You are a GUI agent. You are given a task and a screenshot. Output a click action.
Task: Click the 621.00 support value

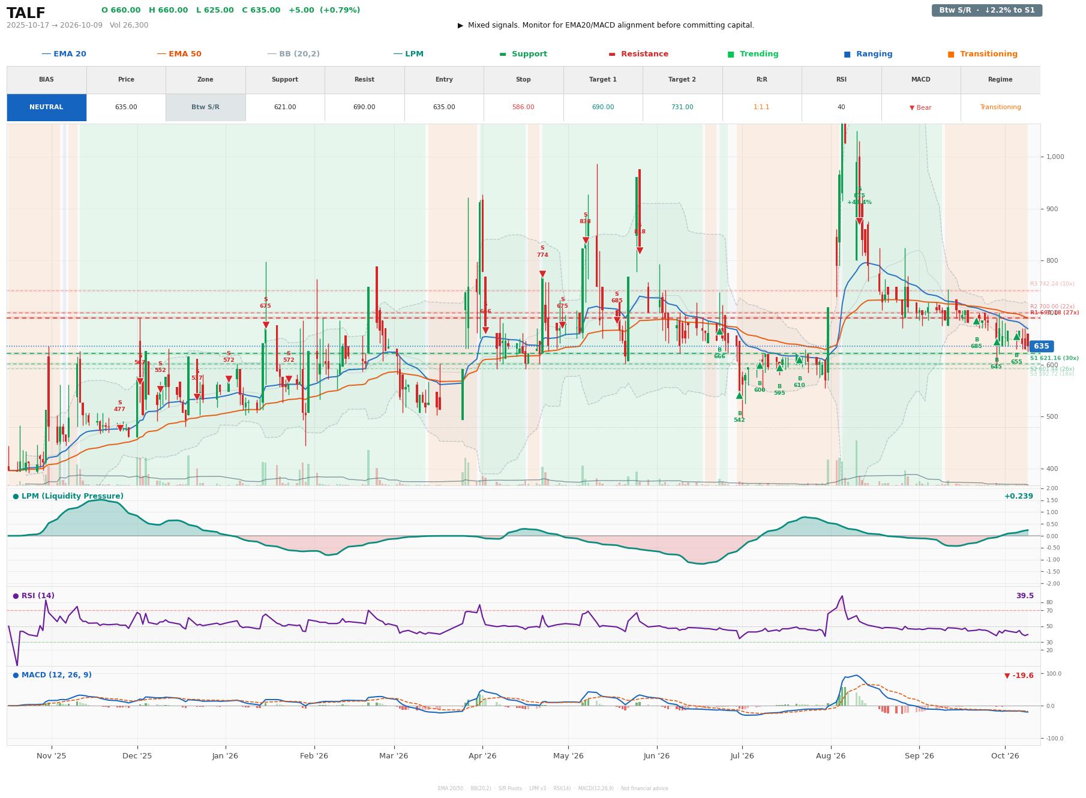click(x=285, y=107)
